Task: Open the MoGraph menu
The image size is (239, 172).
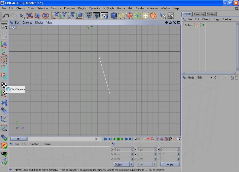Action: click(108, 8)
